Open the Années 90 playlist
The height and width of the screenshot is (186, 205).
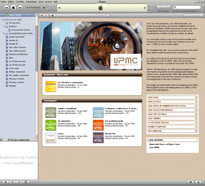tap(13, 44)
